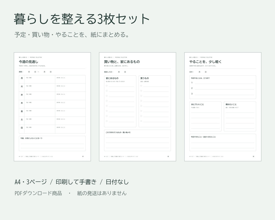Open the 今週の見通し page thumbnail
The width and height of the screenshot is (275, 220).
click(x=52, y=107)
